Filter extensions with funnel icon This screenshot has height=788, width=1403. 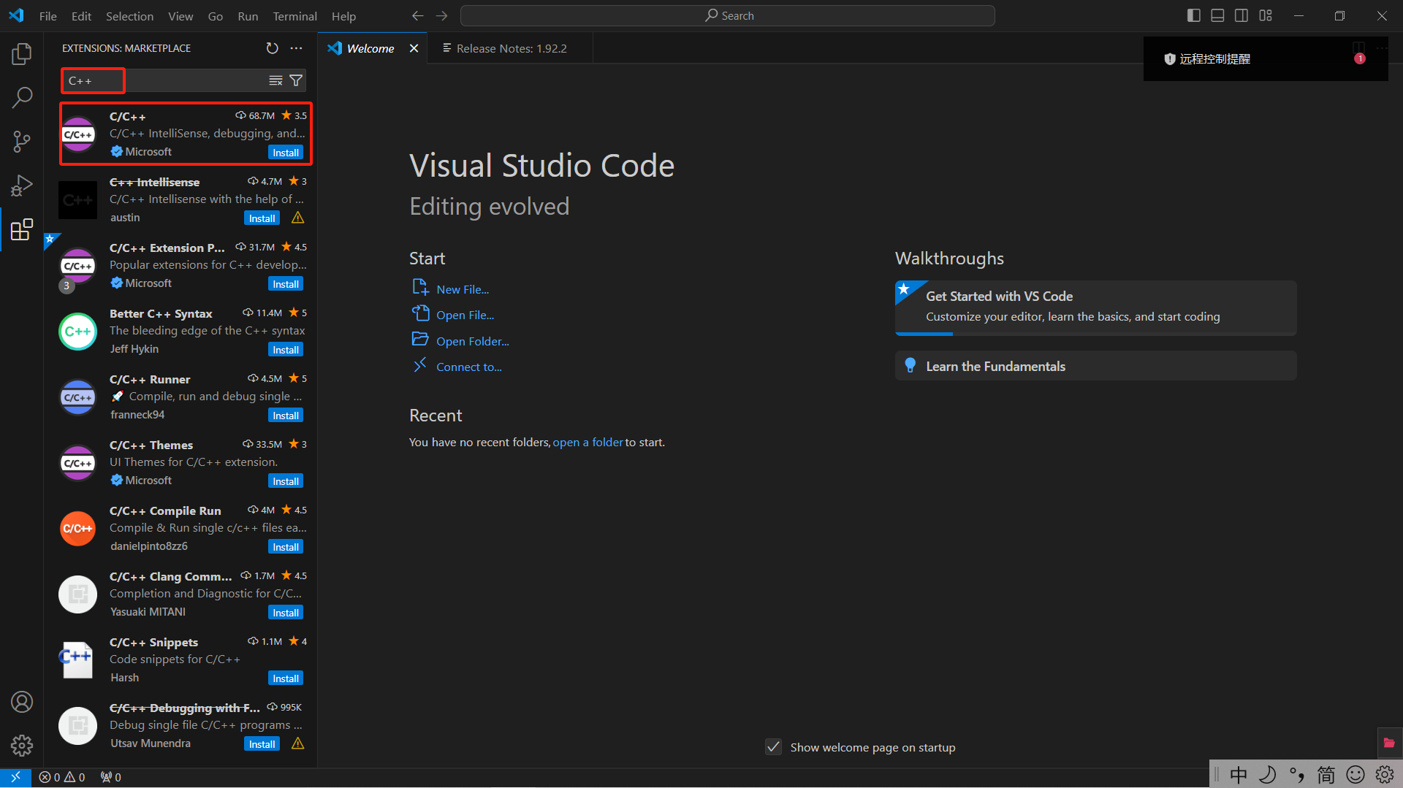coord(296,80)
